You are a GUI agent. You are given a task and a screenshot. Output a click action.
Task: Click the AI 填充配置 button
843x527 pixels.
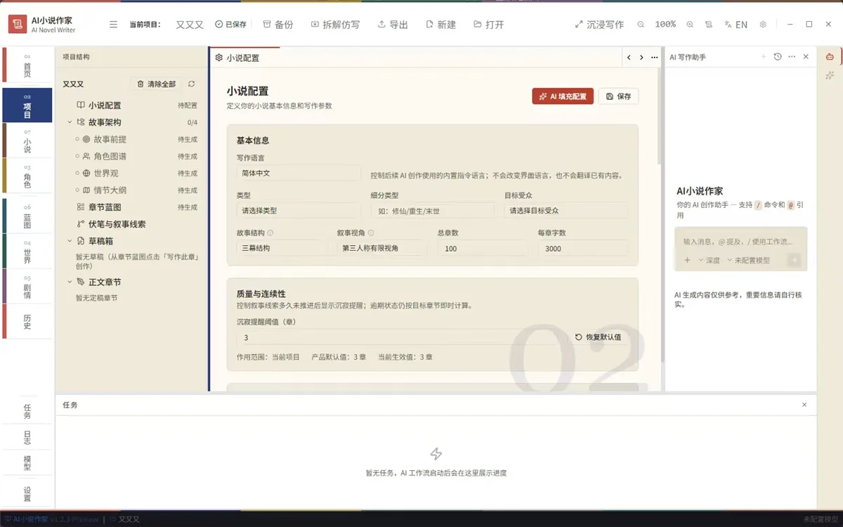(x=563, y=96)
